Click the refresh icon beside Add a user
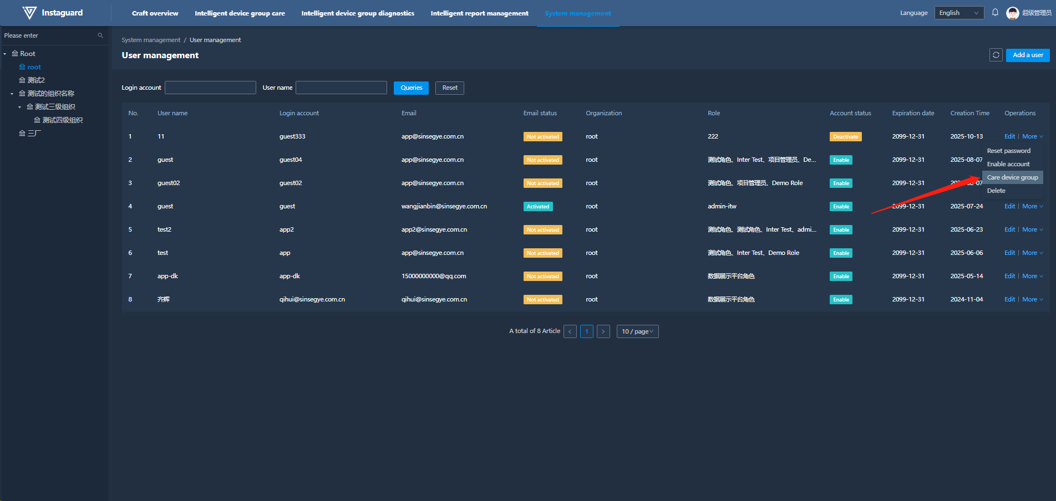This screenshot has height=501, width=1056. (x=996, y=55)
